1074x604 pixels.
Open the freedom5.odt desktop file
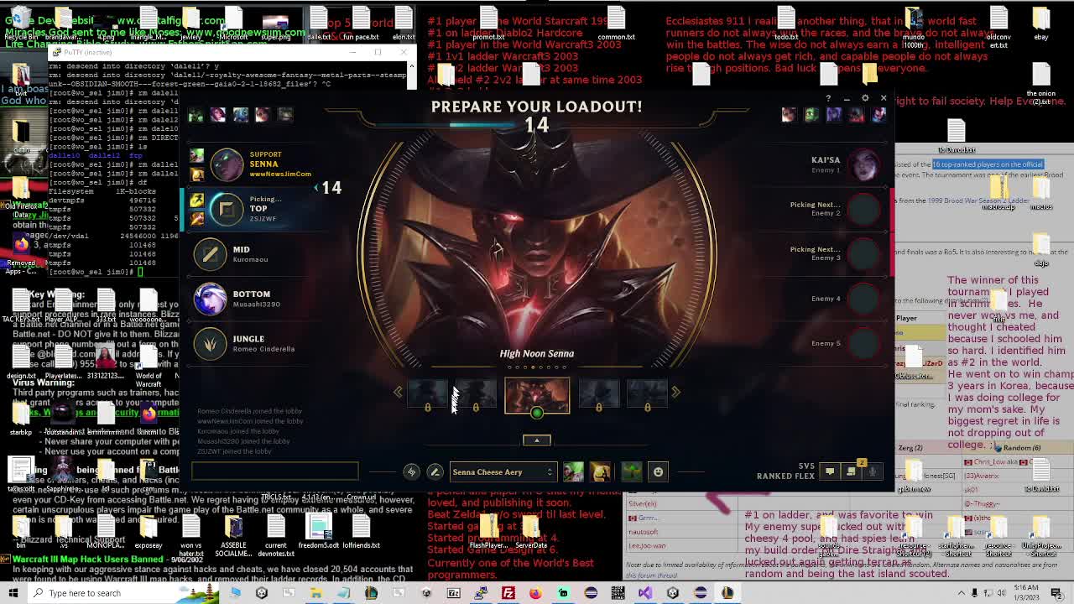click(319, 531)
